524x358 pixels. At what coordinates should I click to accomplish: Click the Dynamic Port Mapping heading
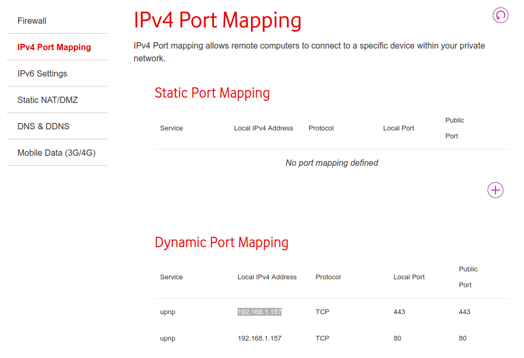(221, 242)
